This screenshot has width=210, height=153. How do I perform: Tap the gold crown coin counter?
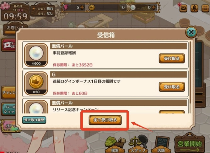tap(107, 7)
